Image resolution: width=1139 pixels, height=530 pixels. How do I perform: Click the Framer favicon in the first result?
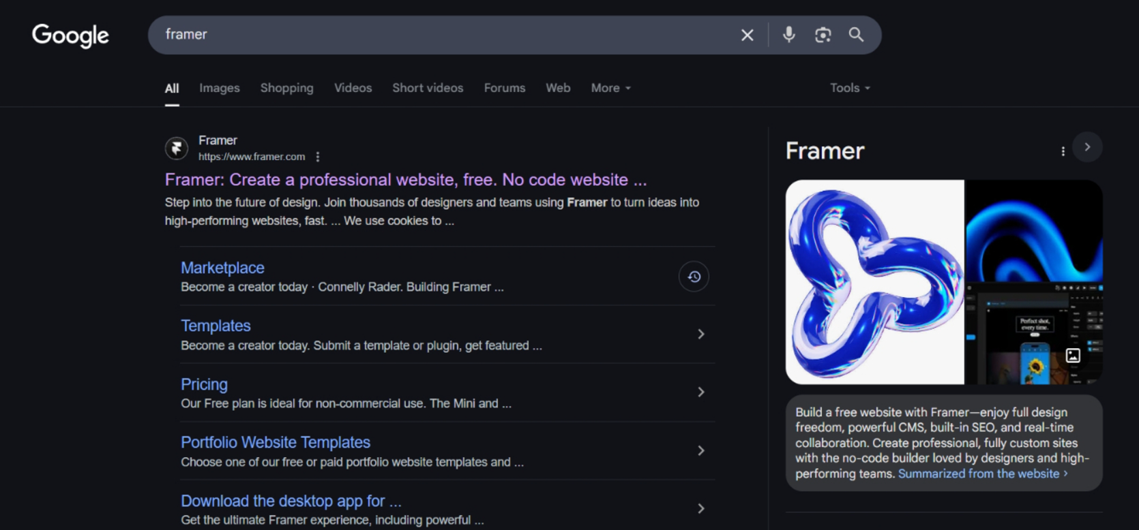[x=177, y=148]
